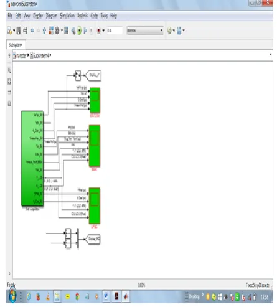Select the bottom Goto tag block
This screenshot has height=307, width=277.
click(x=93, y=239)
